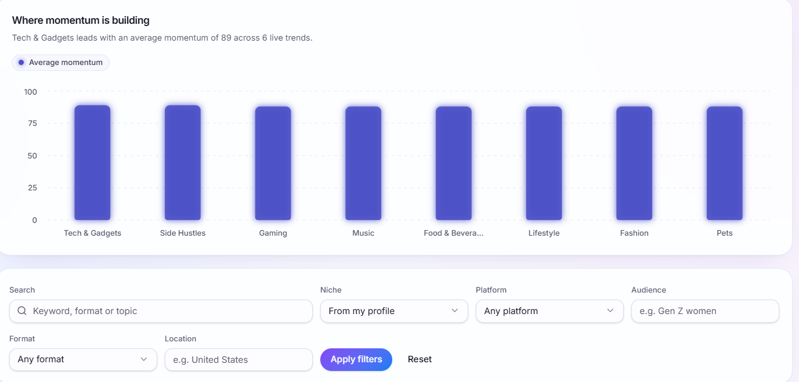
Task: Focus the Audience input field
Action: tap(705, 311)
